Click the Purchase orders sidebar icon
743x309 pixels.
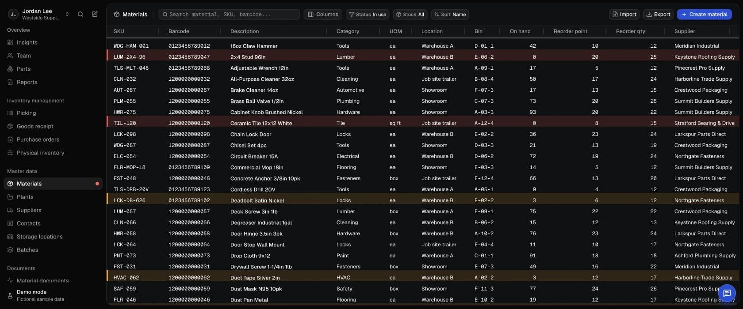click(x=10, y=139)
